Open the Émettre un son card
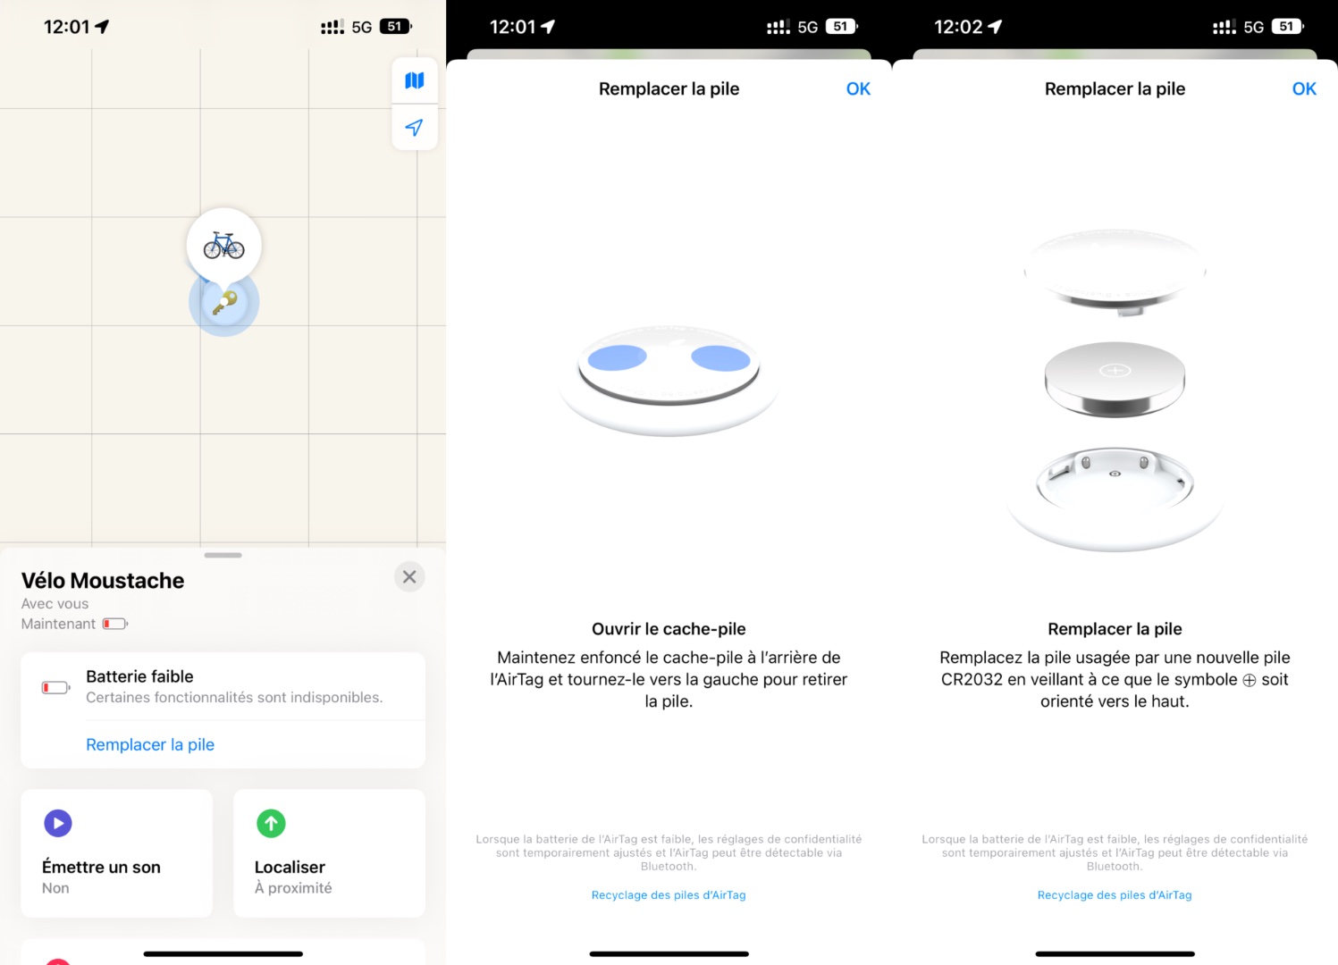Screen dimensions: 1338x965 pos(117,853)
